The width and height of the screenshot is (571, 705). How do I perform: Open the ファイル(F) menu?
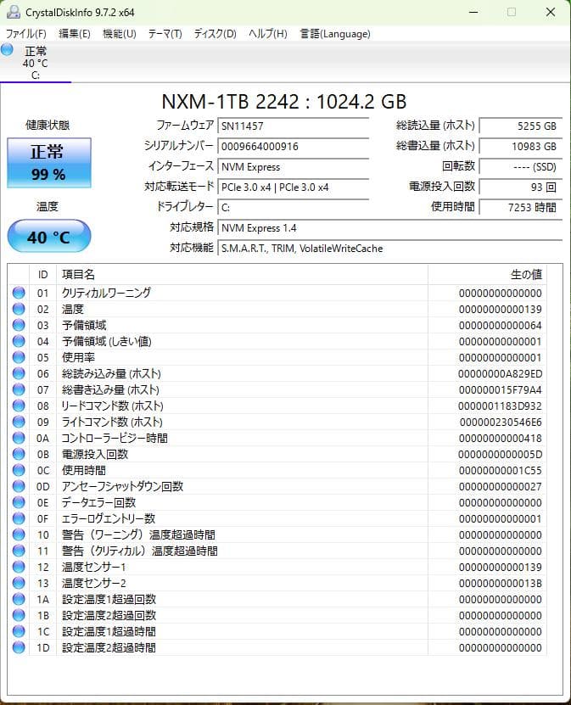point(25,34)
